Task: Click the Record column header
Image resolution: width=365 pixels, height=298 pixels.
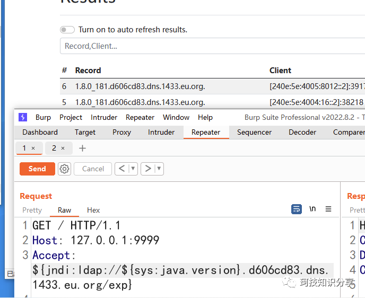Action: pyautogui.click(x=88, y=71)
